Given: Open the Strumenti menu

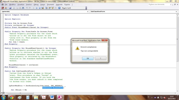Looking at the screenshot, I should coord(50,5).
